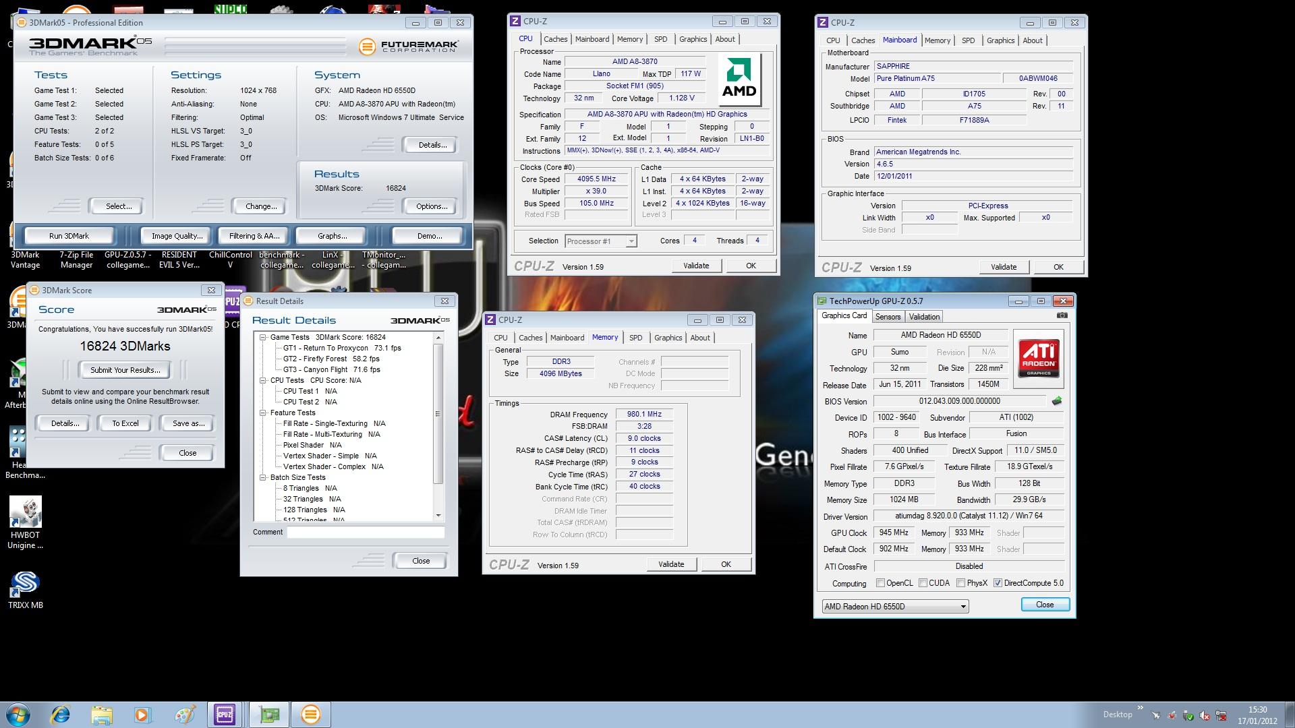Export the score with To Excel button
The image size is (1295, 728).
(x=125, y=423)
